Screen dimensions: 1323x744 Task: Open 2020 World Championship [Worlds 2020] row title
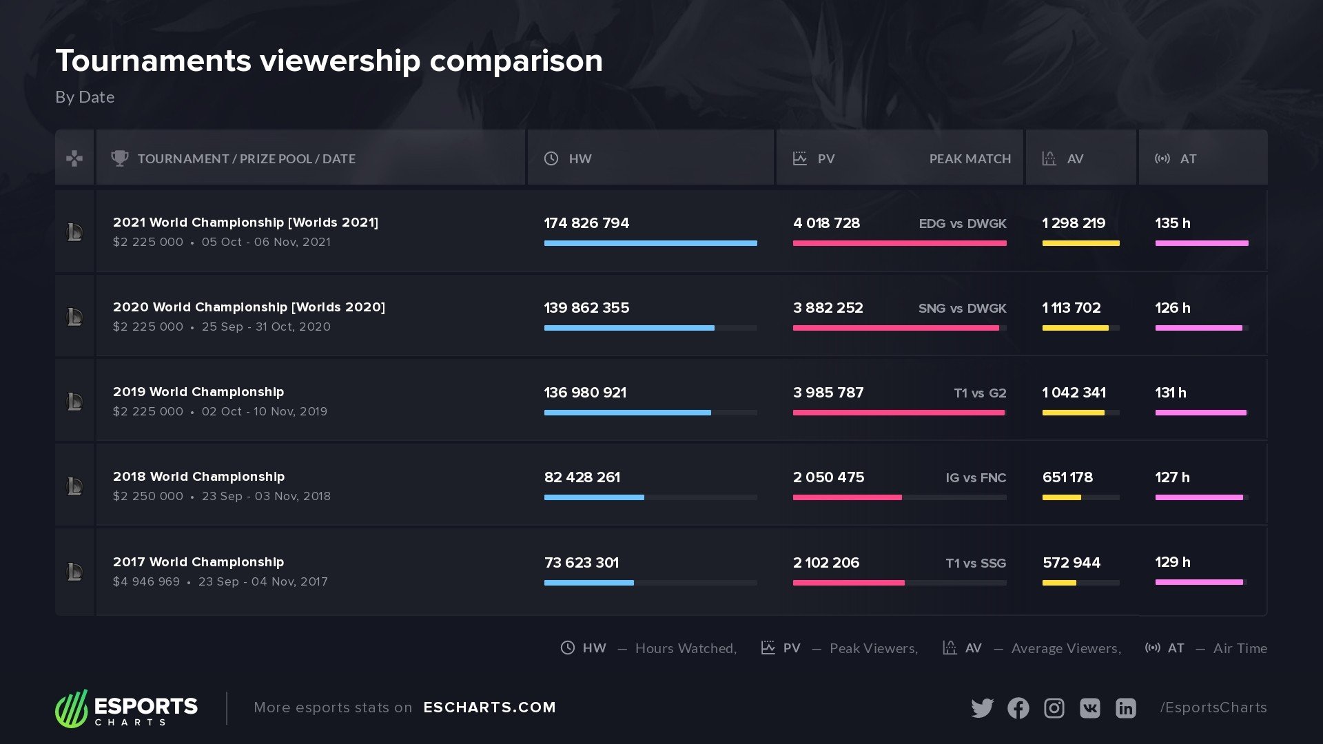point(249,307)
